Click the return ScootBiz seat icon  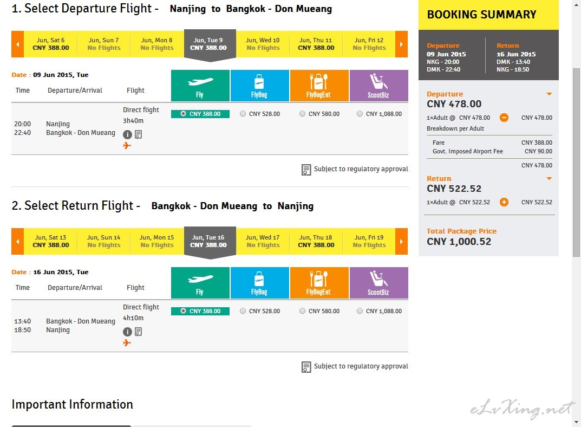378,283
